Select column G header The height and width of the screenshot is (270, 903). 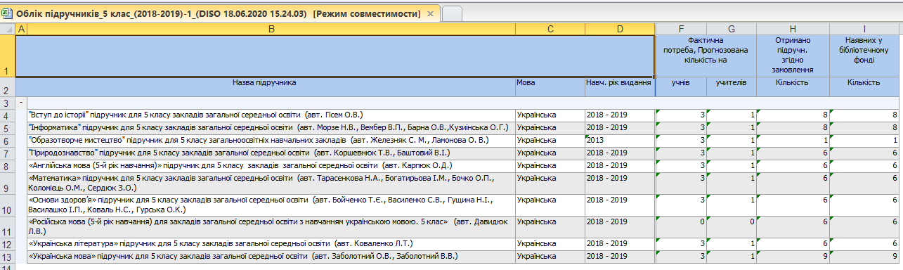(x=732, y=28)
